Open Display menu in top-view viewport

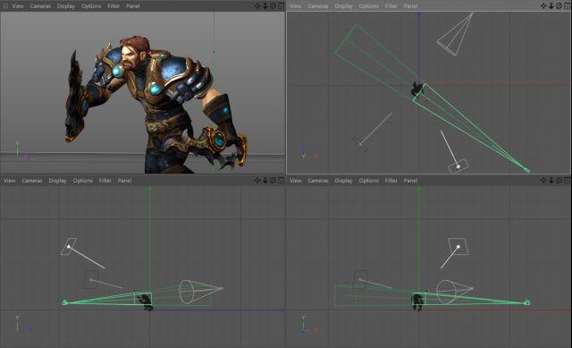click(x=343, y=6)
